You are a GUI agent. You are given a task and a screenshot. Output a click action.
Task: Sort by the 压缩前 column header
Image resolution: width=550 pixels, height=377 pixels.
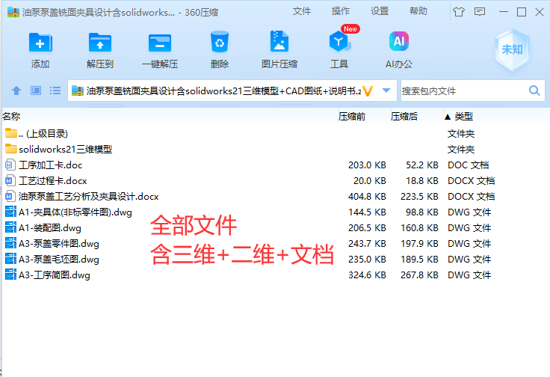tap(352, 116)
